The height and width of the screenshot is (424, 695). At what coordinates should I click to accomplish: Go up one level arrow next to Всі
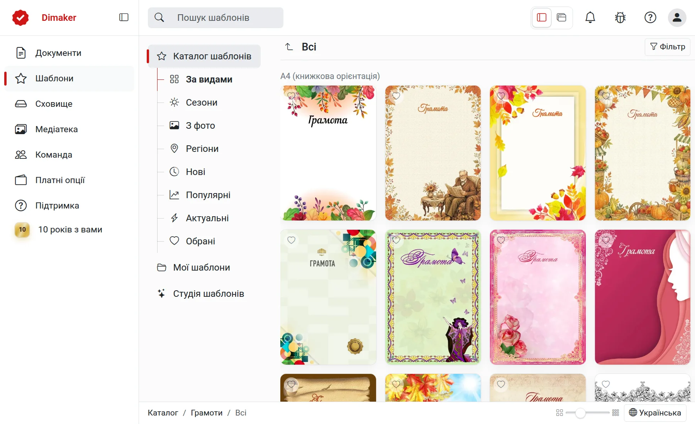tap(289, 47)
